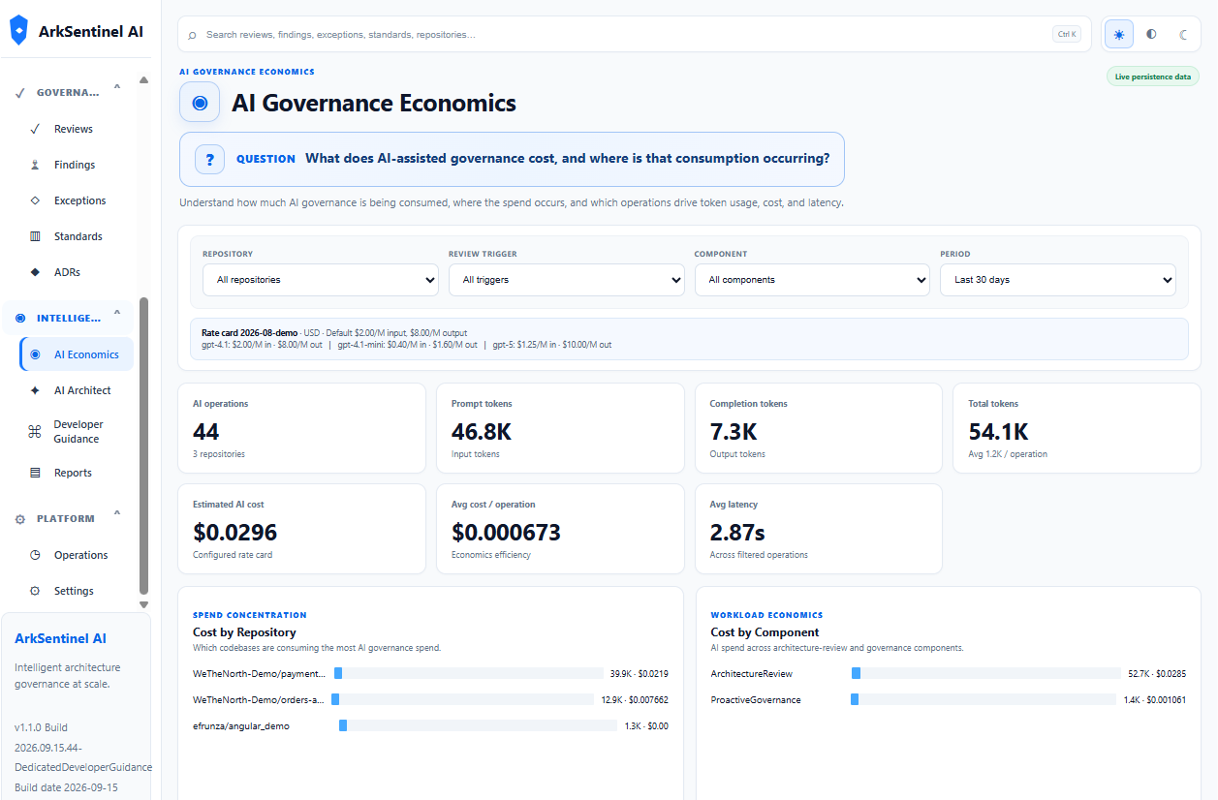Click the Cost by Component heading
The image size is (1218, 800).
tap(765, 632)
